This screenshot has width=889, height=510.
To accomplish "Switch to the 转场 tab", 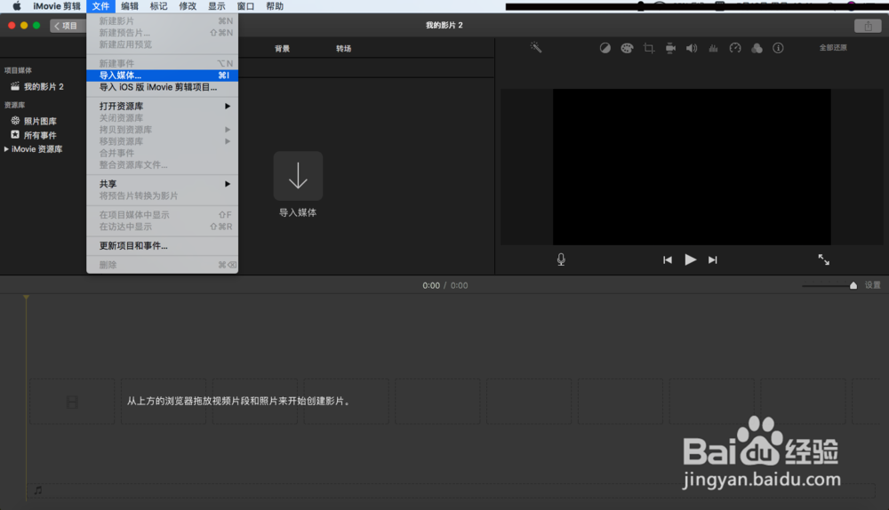I will (343, 49).
